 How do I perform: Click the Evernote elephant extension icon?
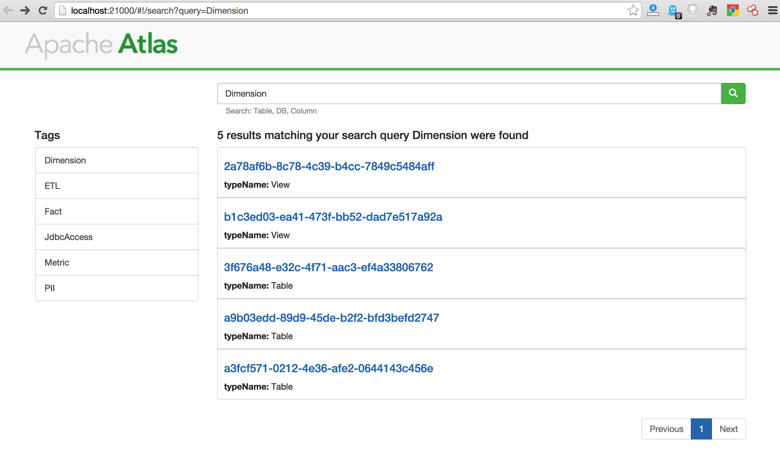point(712,11)
